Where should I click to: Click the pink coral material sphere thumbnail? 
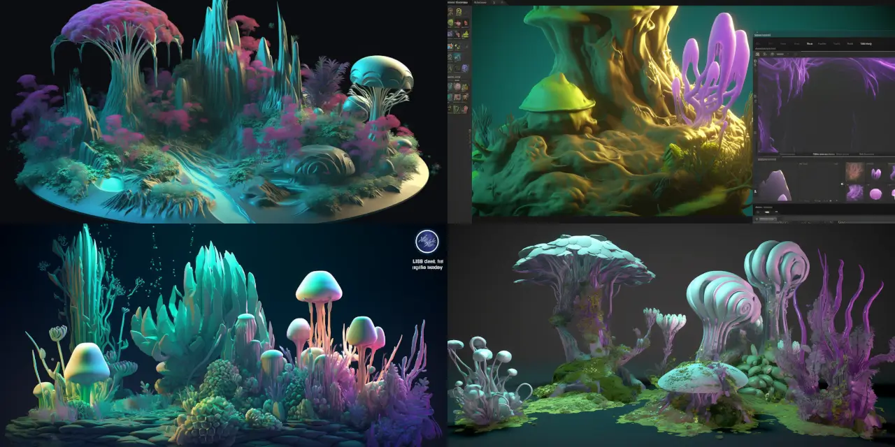854,173
